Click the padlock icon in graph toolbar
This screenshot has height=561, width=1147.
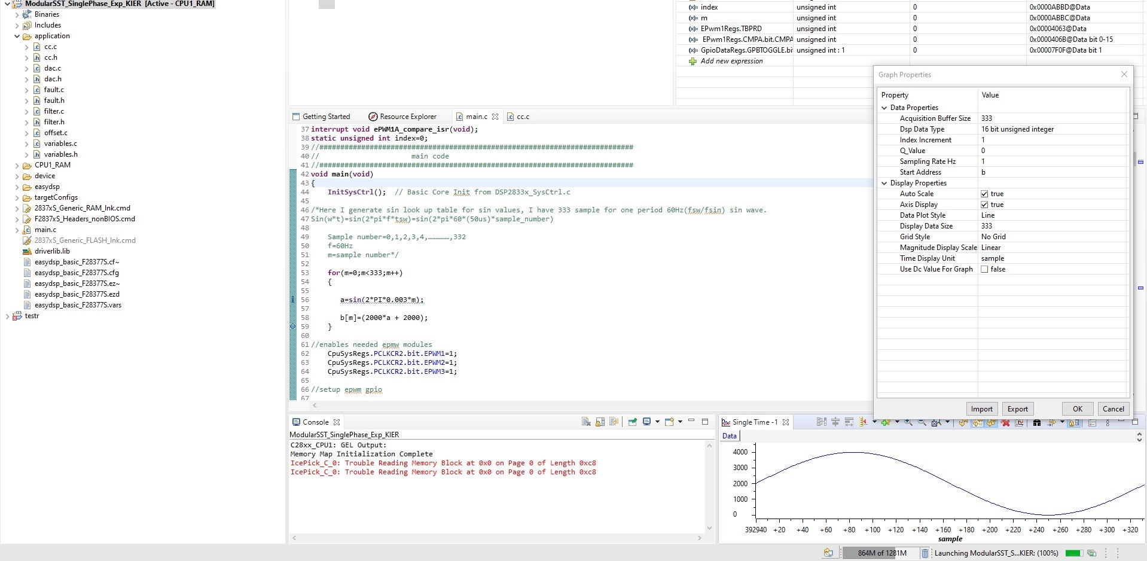click(x=1074, y=422)
